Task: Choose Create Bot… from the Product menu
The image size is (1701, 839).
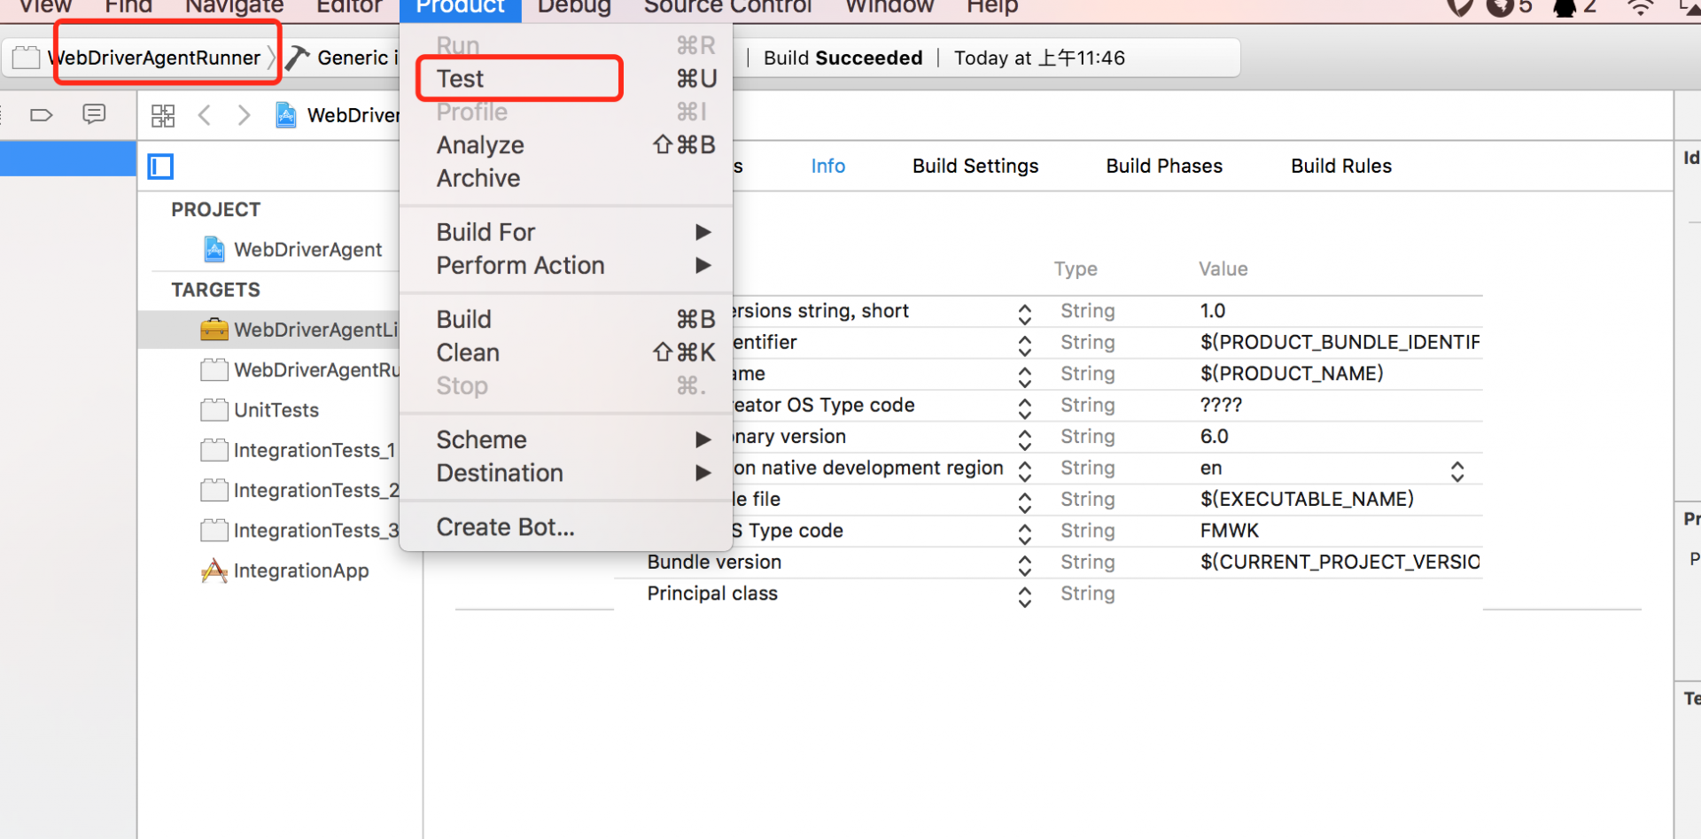Action: coord(566,527)
